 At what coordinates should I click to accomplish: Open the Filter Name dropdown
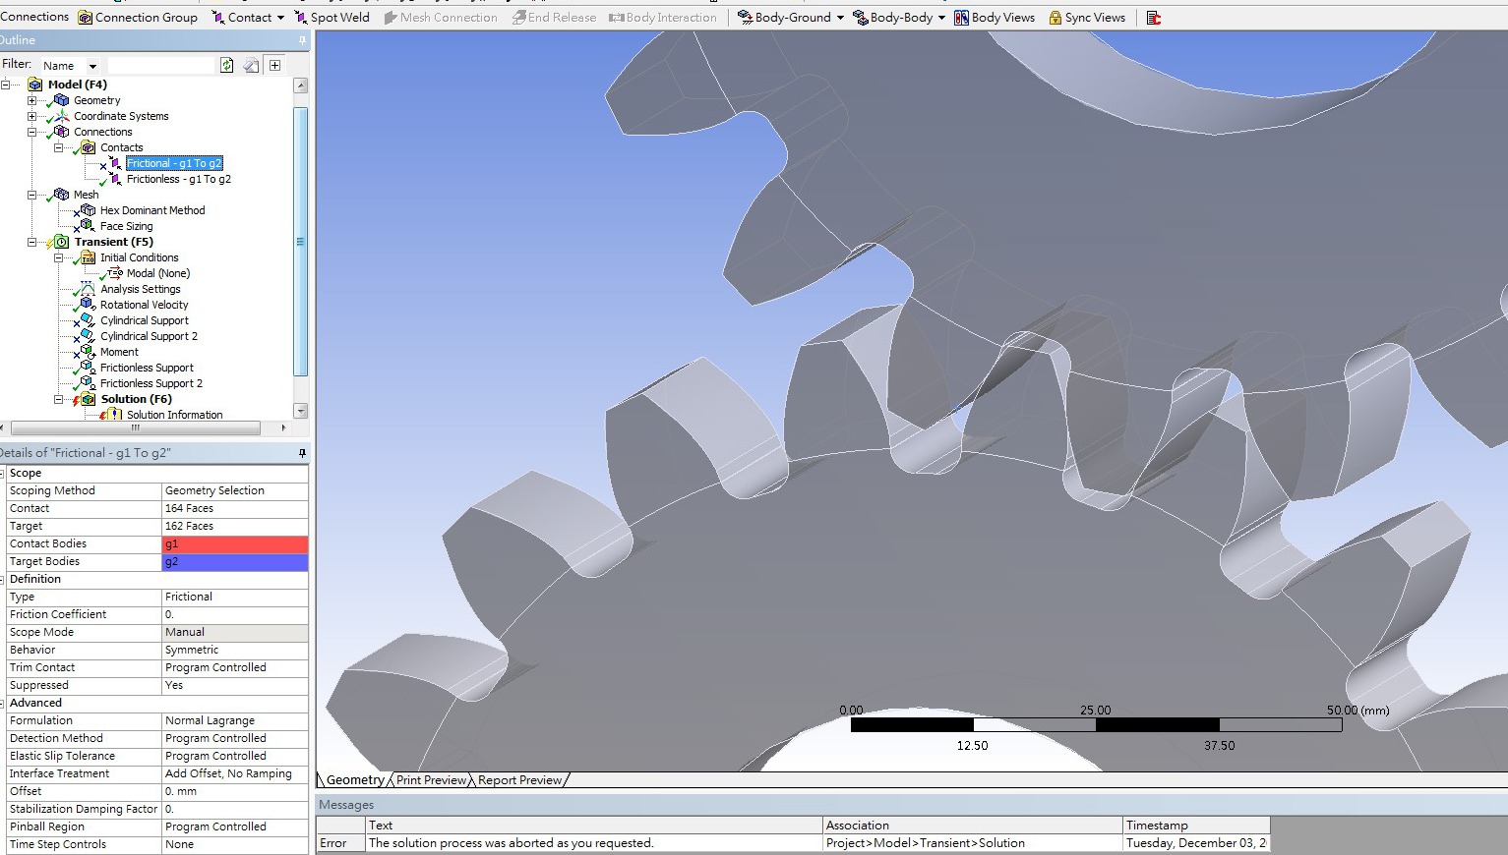coord(92,66)
